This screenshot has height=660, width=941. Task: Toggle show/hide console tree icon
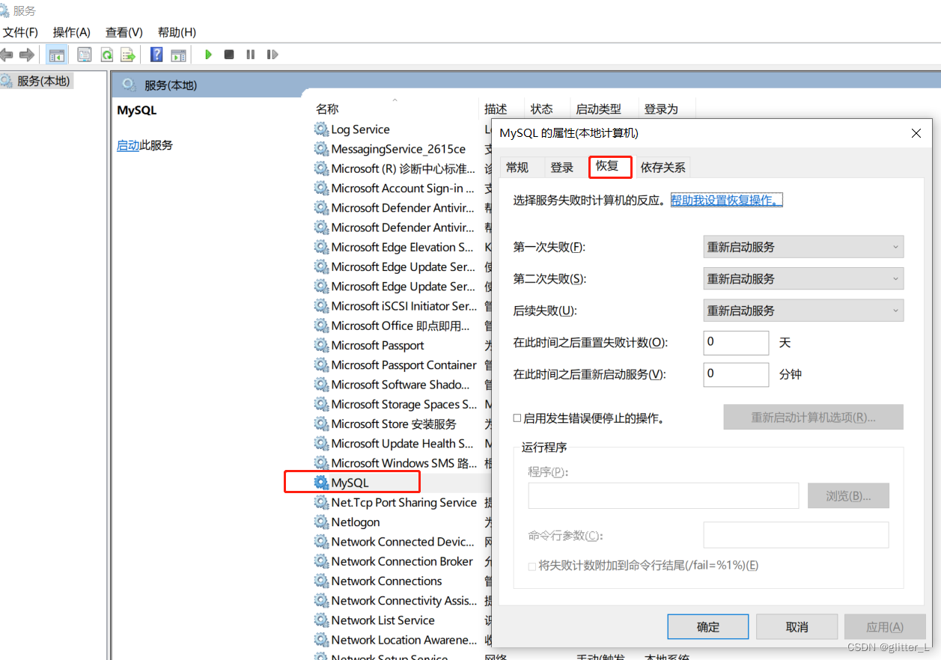click(x=56, y=55)
